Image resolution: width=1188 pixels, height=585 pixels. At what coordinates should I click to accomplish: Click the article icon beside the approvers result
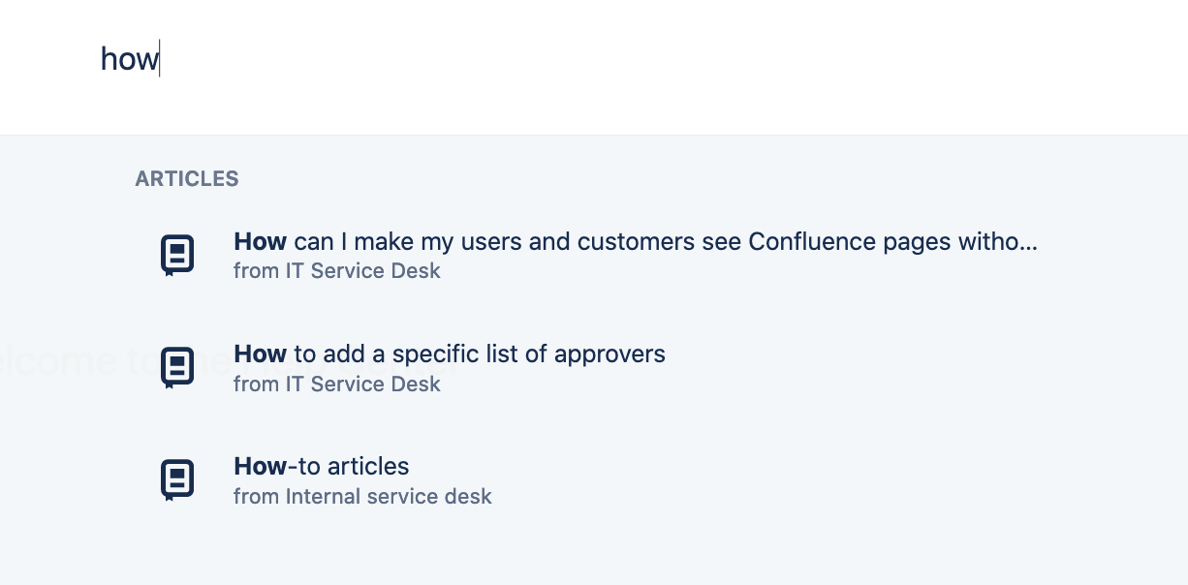(x=176, y=368)
